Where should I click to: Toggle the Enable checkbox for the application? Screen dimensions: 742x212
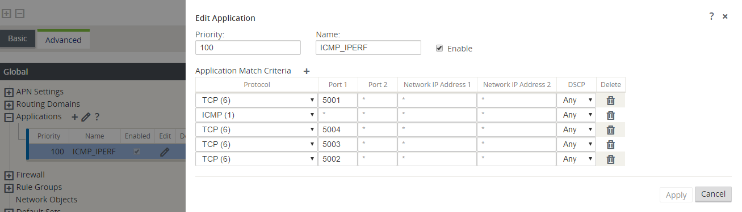pyautogui.click(x=439, y=48)
